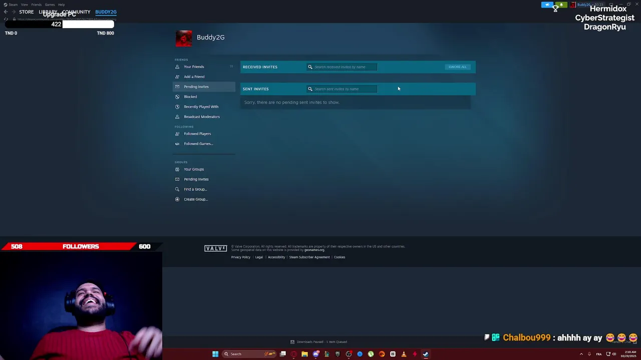Open Discord from taskbar
Image resolution: width=641 pixels, height=360 pixels.
tap(316, 354)
